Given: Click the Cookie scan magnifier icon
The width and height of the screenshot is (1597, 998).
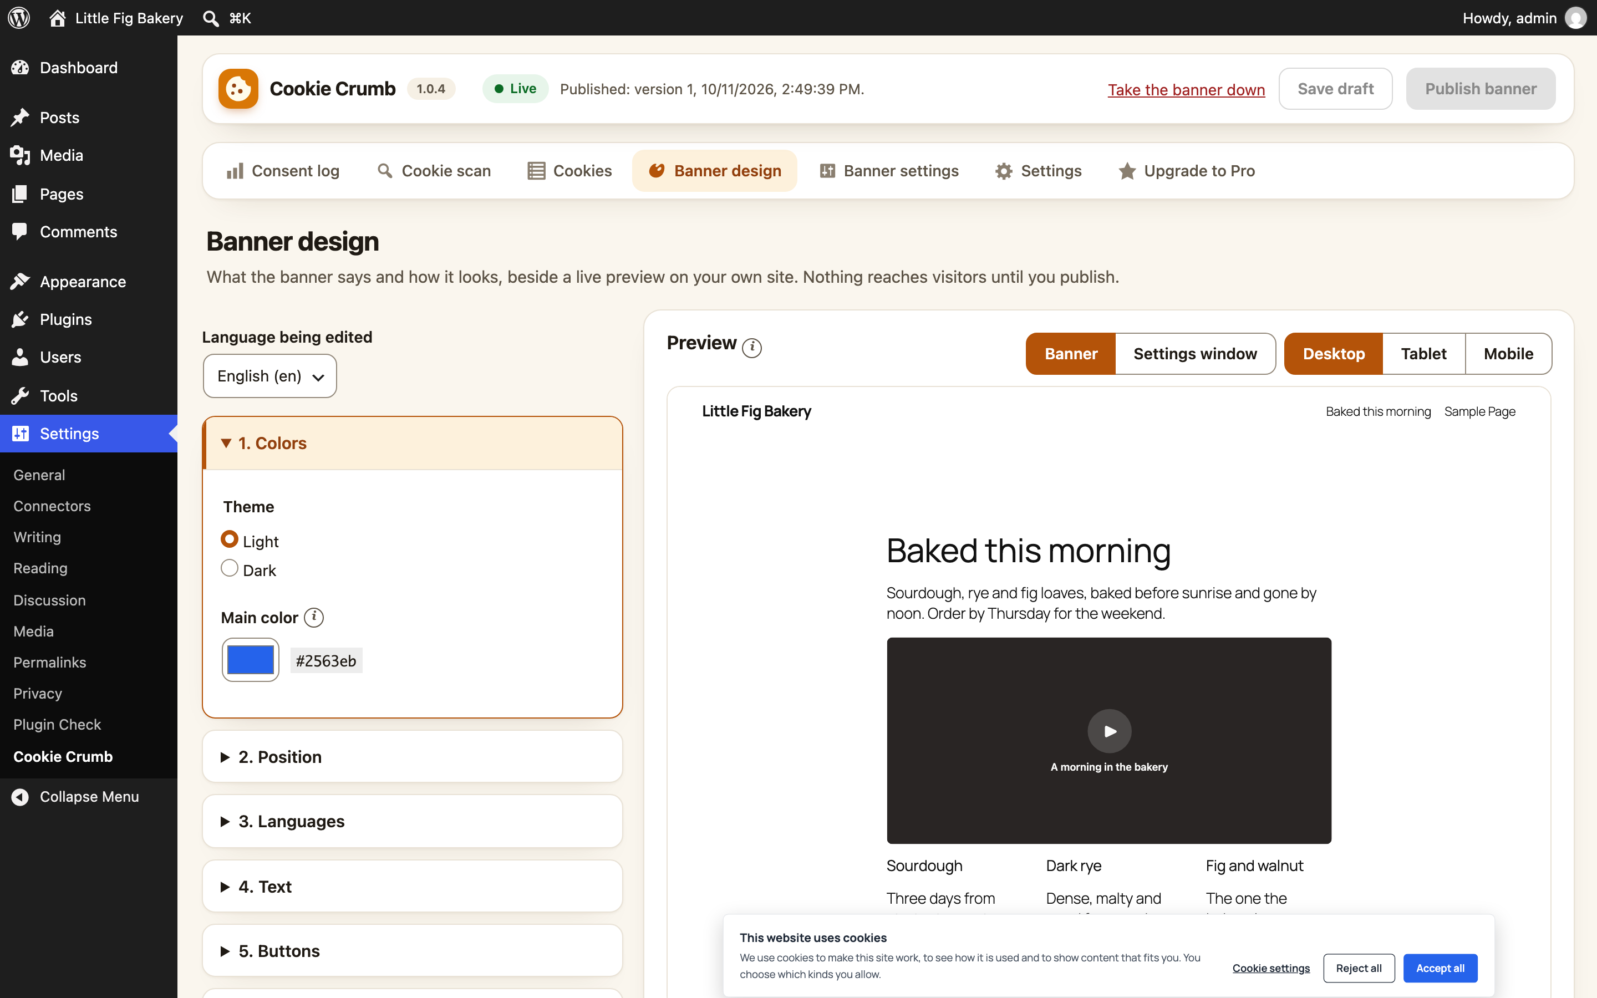Looking at the screenshot, I should tap(385, 171).
